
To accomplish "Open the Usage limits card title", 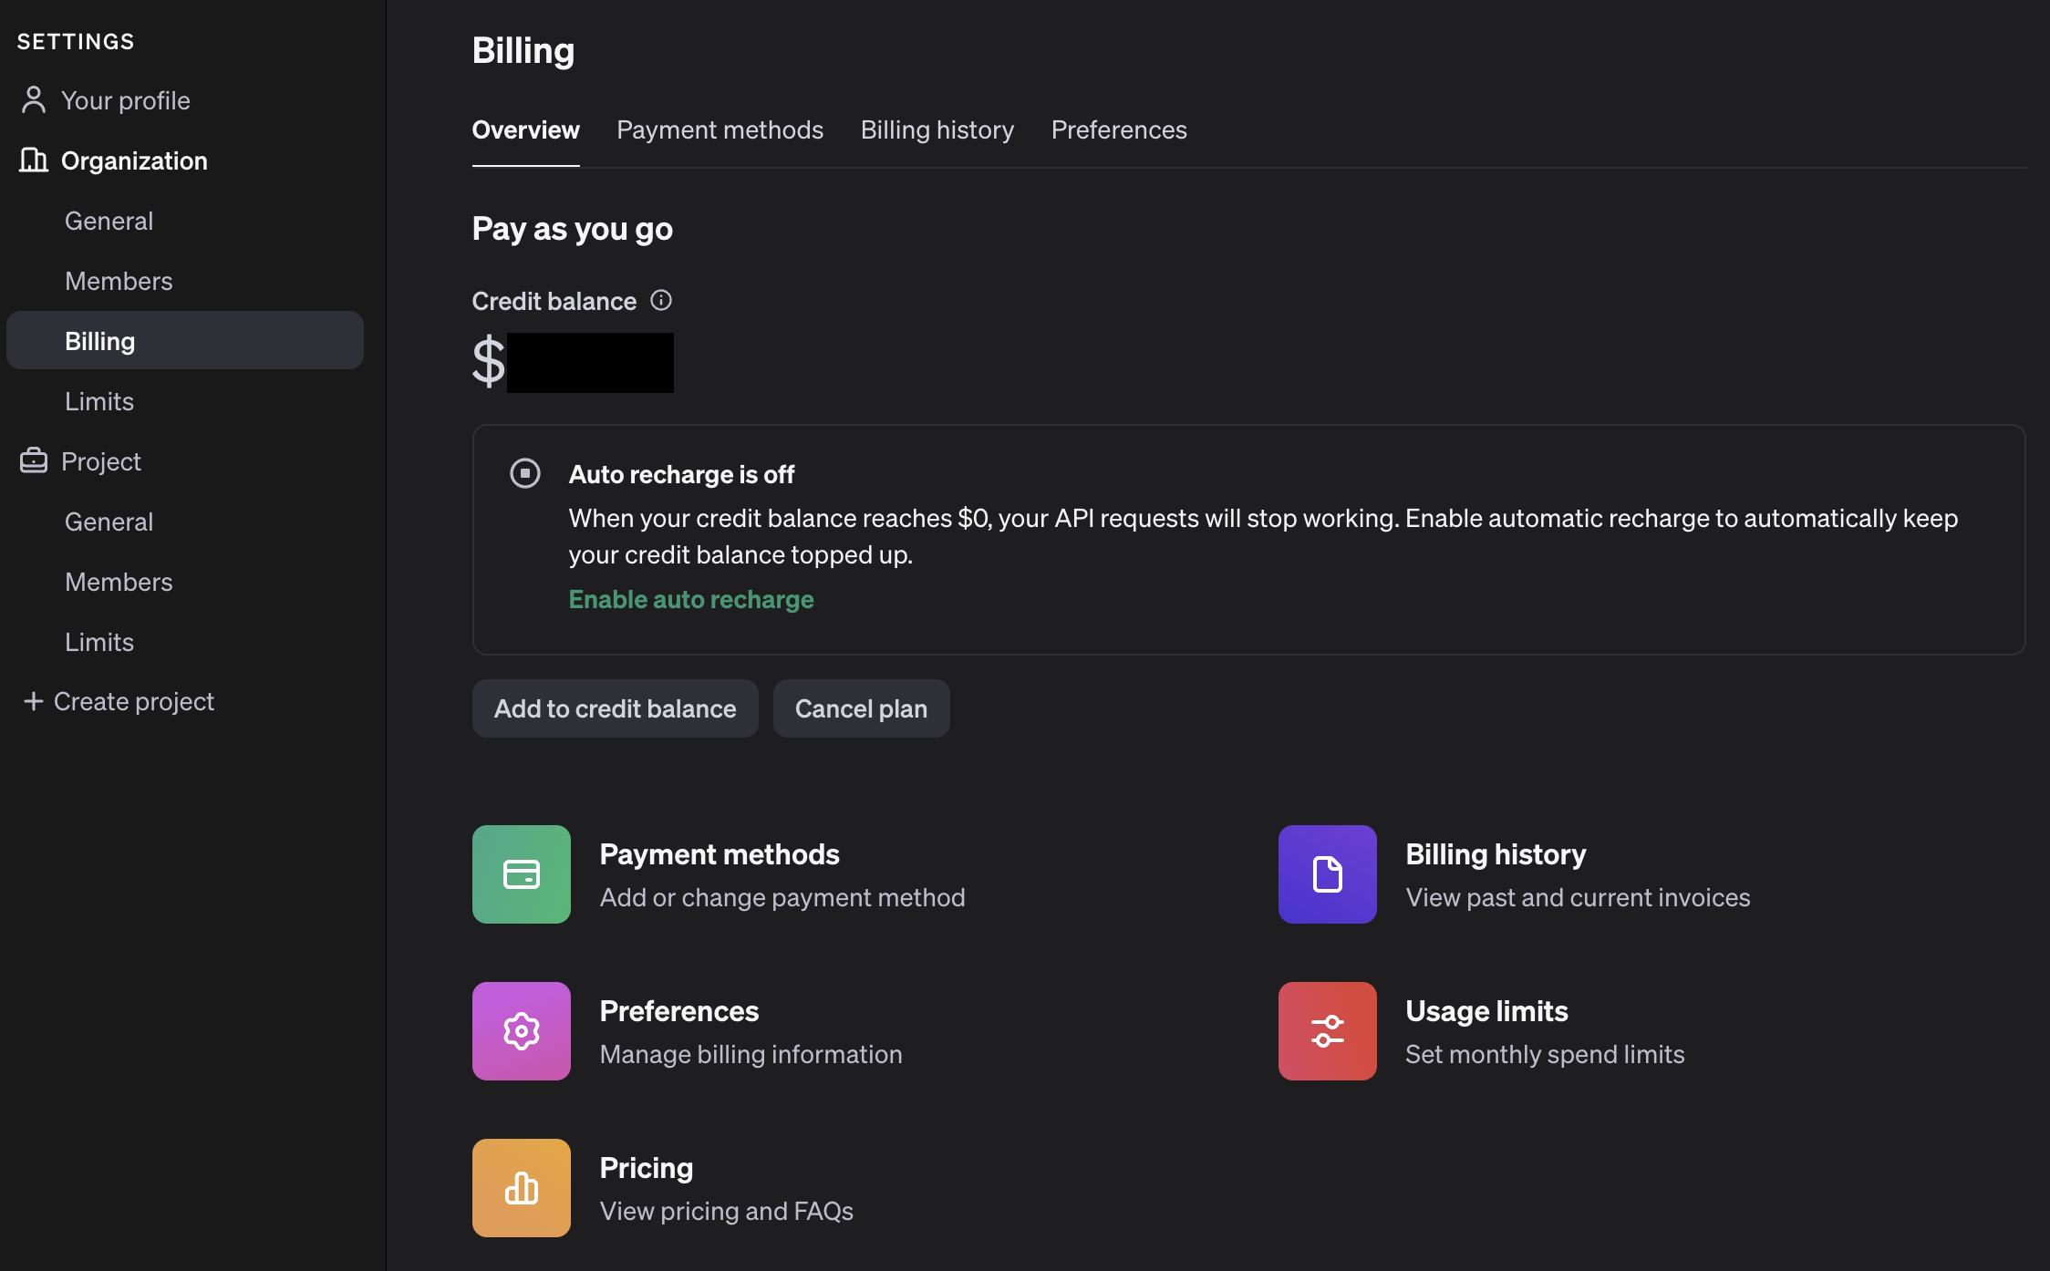I will pos(1487,1011).
